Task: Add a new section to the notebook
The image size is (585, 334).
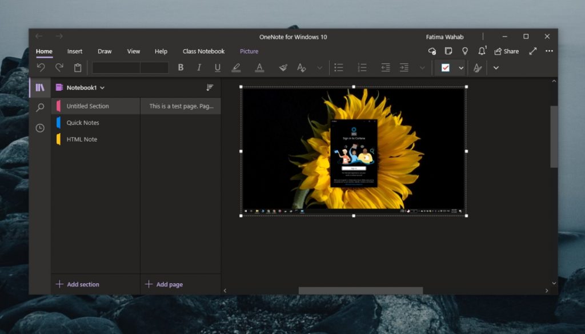Action: (x=77, y=284)
